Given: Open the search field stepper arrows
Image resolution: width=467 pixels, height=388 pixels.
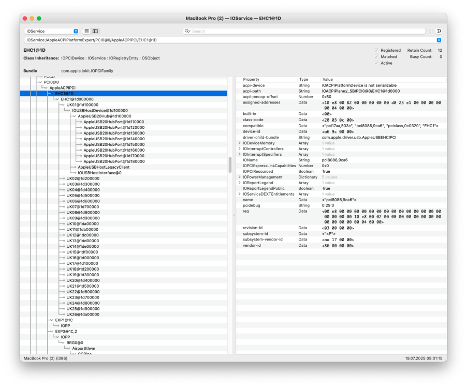Looking at the screenshot, I should click(x=430, y=31).
